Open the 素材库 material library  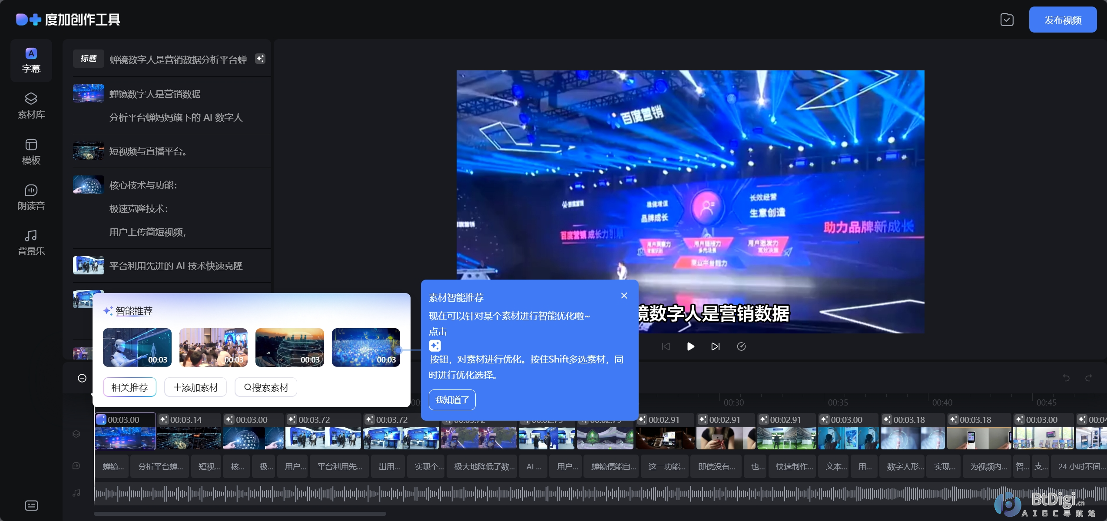pos(31,106)
